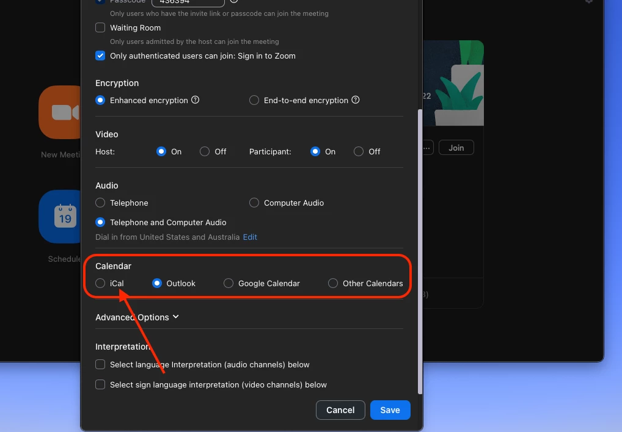This screenshot has height=432, width=622.
Task: Set Host video to Off
Action: (205, 151)
